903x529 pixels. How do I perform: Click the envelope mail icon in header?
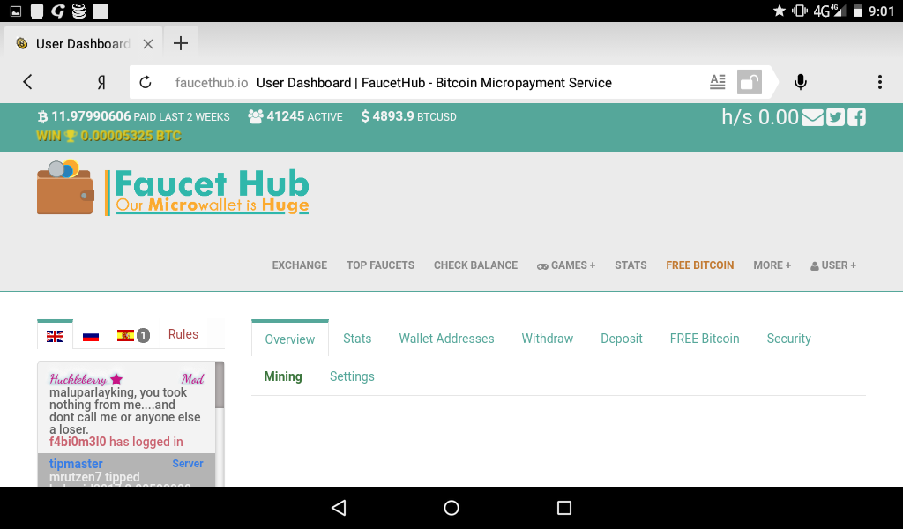click(x=812, y=117)
